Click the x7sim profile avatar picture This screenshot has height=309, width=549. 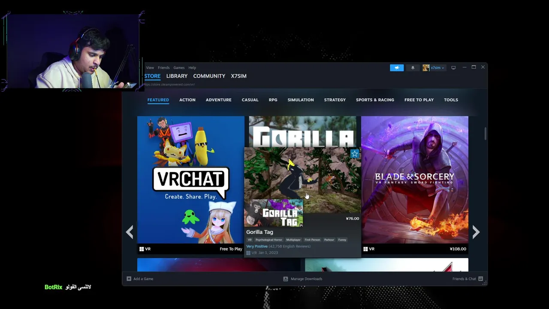426,68
